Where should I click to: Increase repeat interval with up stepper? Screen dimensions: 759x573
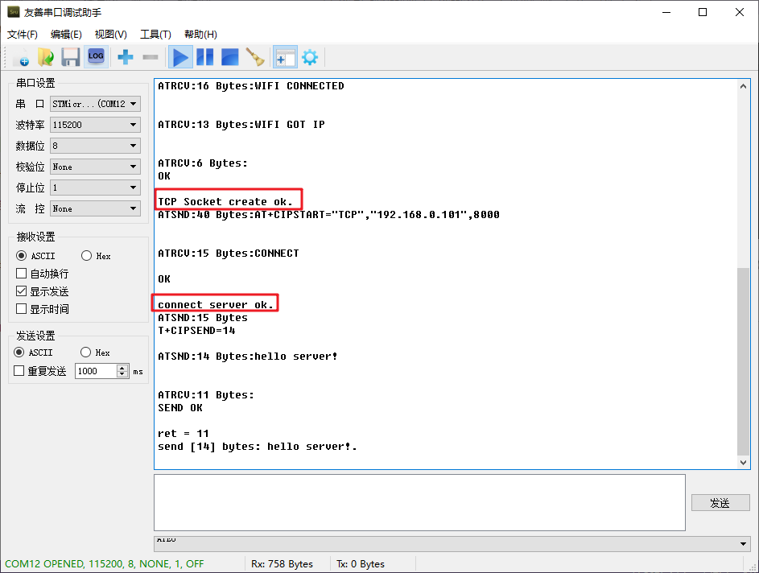tap(122, 368)
